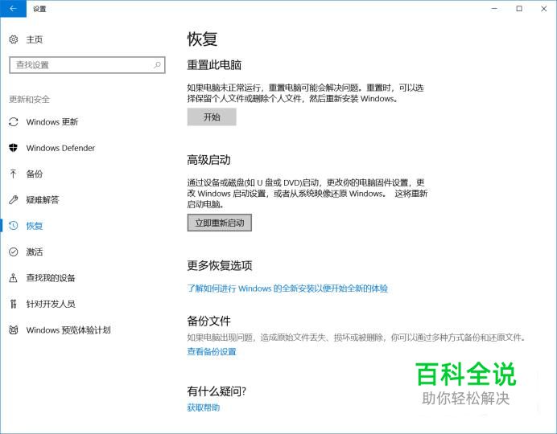Click the Windows Defender shield icon
This screenshot has height=434, width=557.
[x=14, y=148]
